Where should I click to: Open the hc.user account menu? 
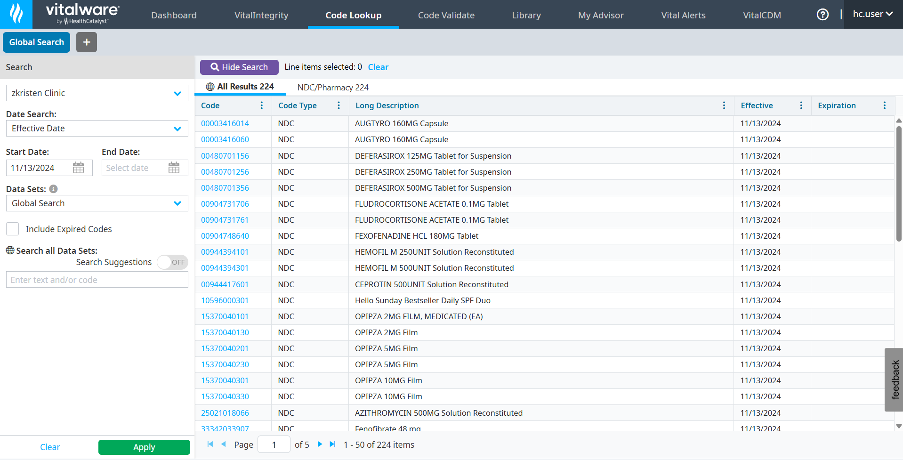[872, 14]
